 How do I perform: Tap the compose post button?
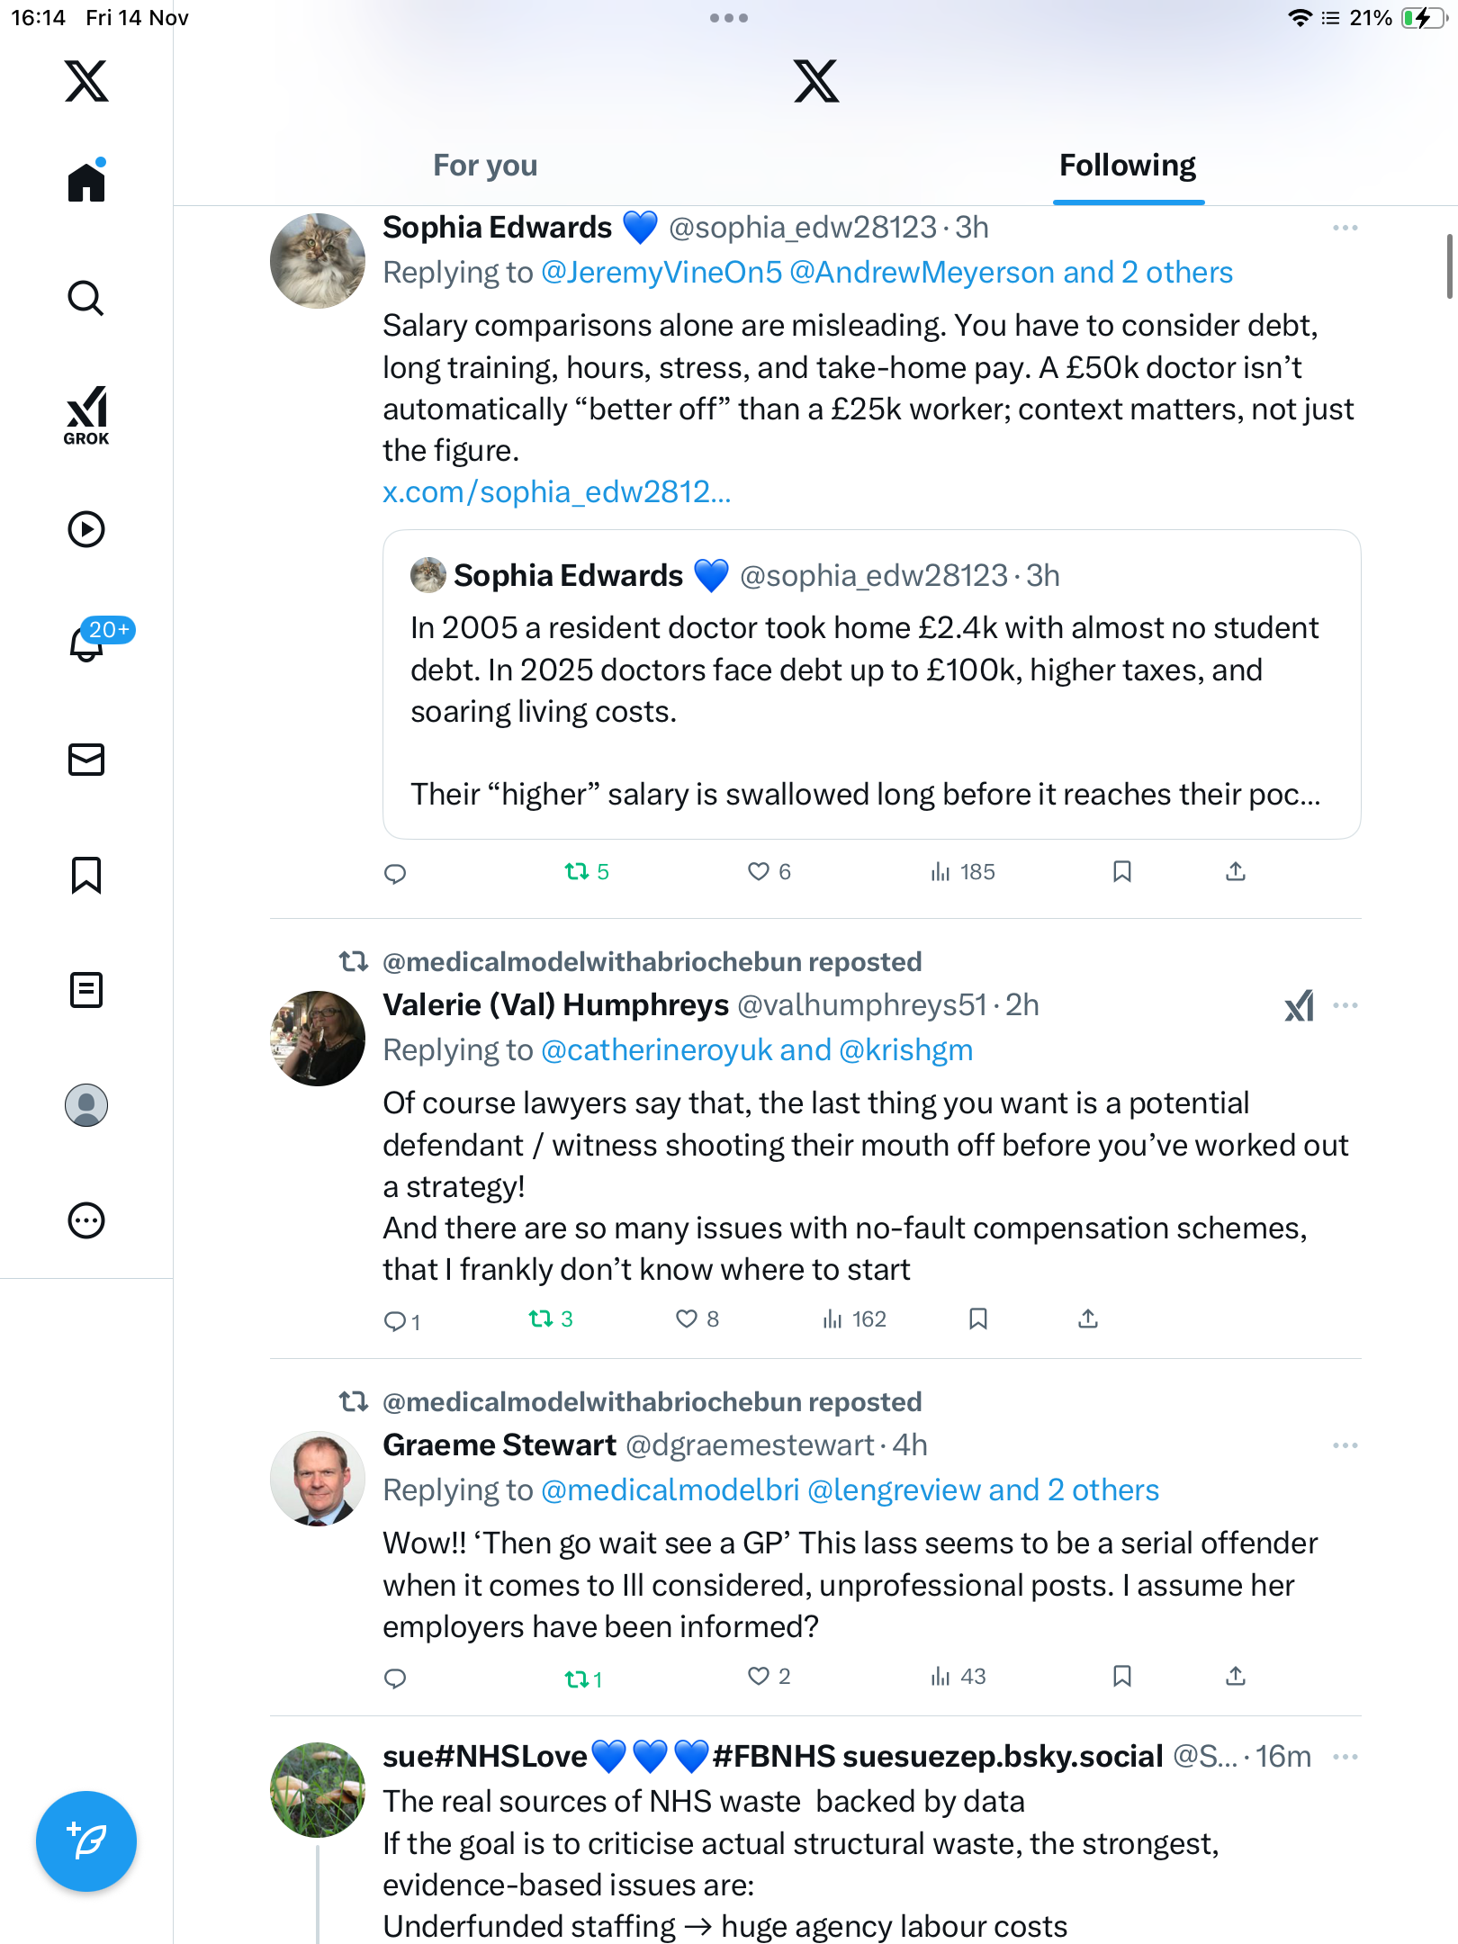[86, 1841]
